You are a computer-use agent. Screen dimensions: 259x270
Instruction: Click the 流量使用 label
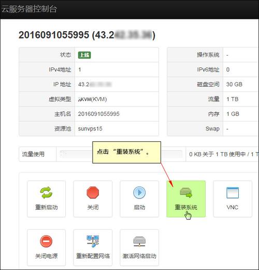coord(33,154)
